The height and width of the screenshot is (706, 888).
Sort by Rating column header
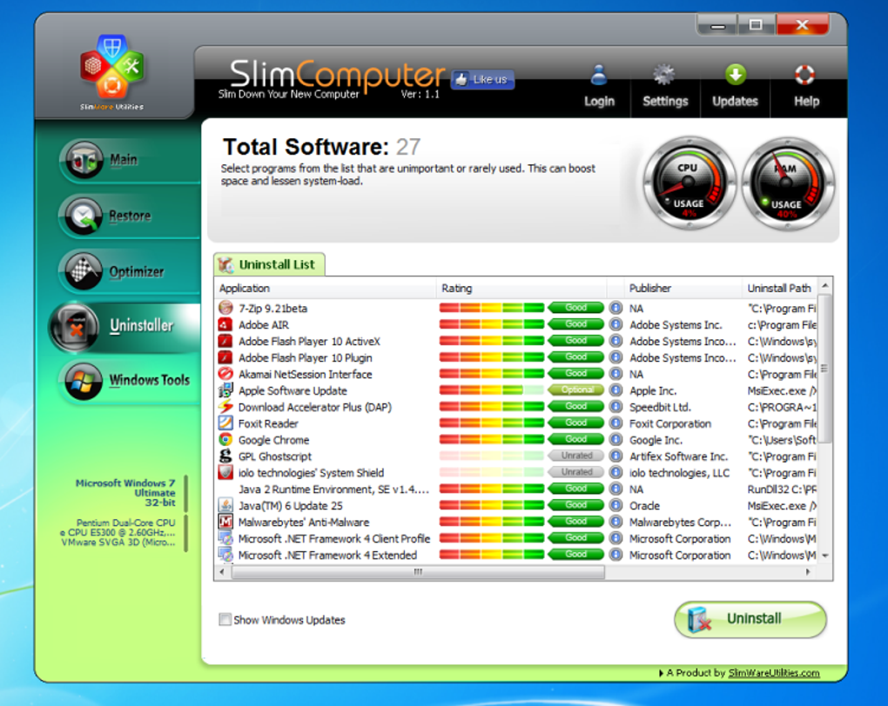pyautogui.click(x=521, y=288)
